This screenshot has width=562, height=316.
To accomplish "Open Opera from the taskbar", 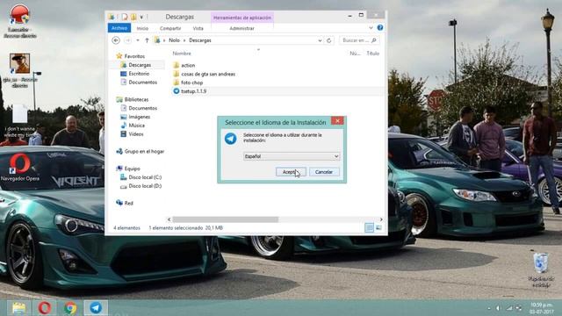I will [x=45, y=308].
